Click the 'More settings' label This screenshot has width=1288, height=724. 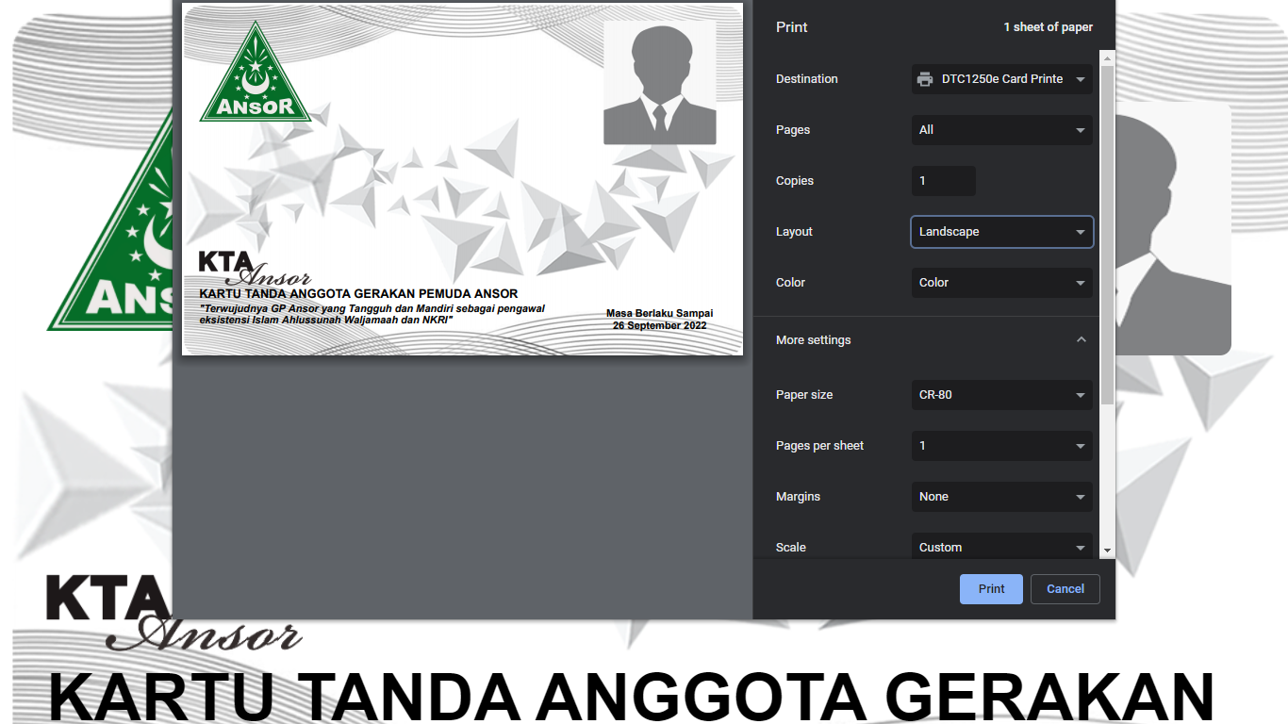814,340
